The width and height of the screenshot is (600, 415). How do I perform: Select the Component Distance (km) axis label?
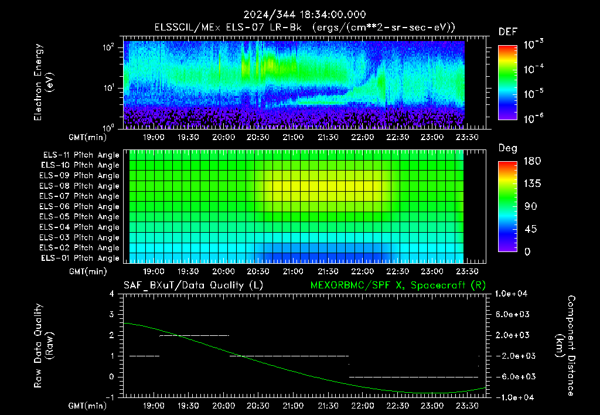[x=565, y=346]
